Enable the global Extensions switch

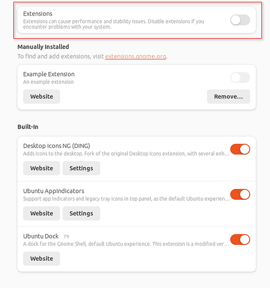pyautogui.click(x=240, y=20)
